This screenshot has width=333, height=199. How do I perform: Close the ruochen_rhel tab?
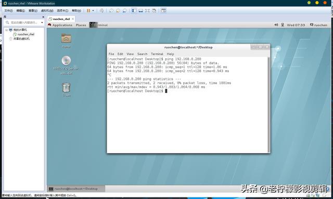click(73, 19)
